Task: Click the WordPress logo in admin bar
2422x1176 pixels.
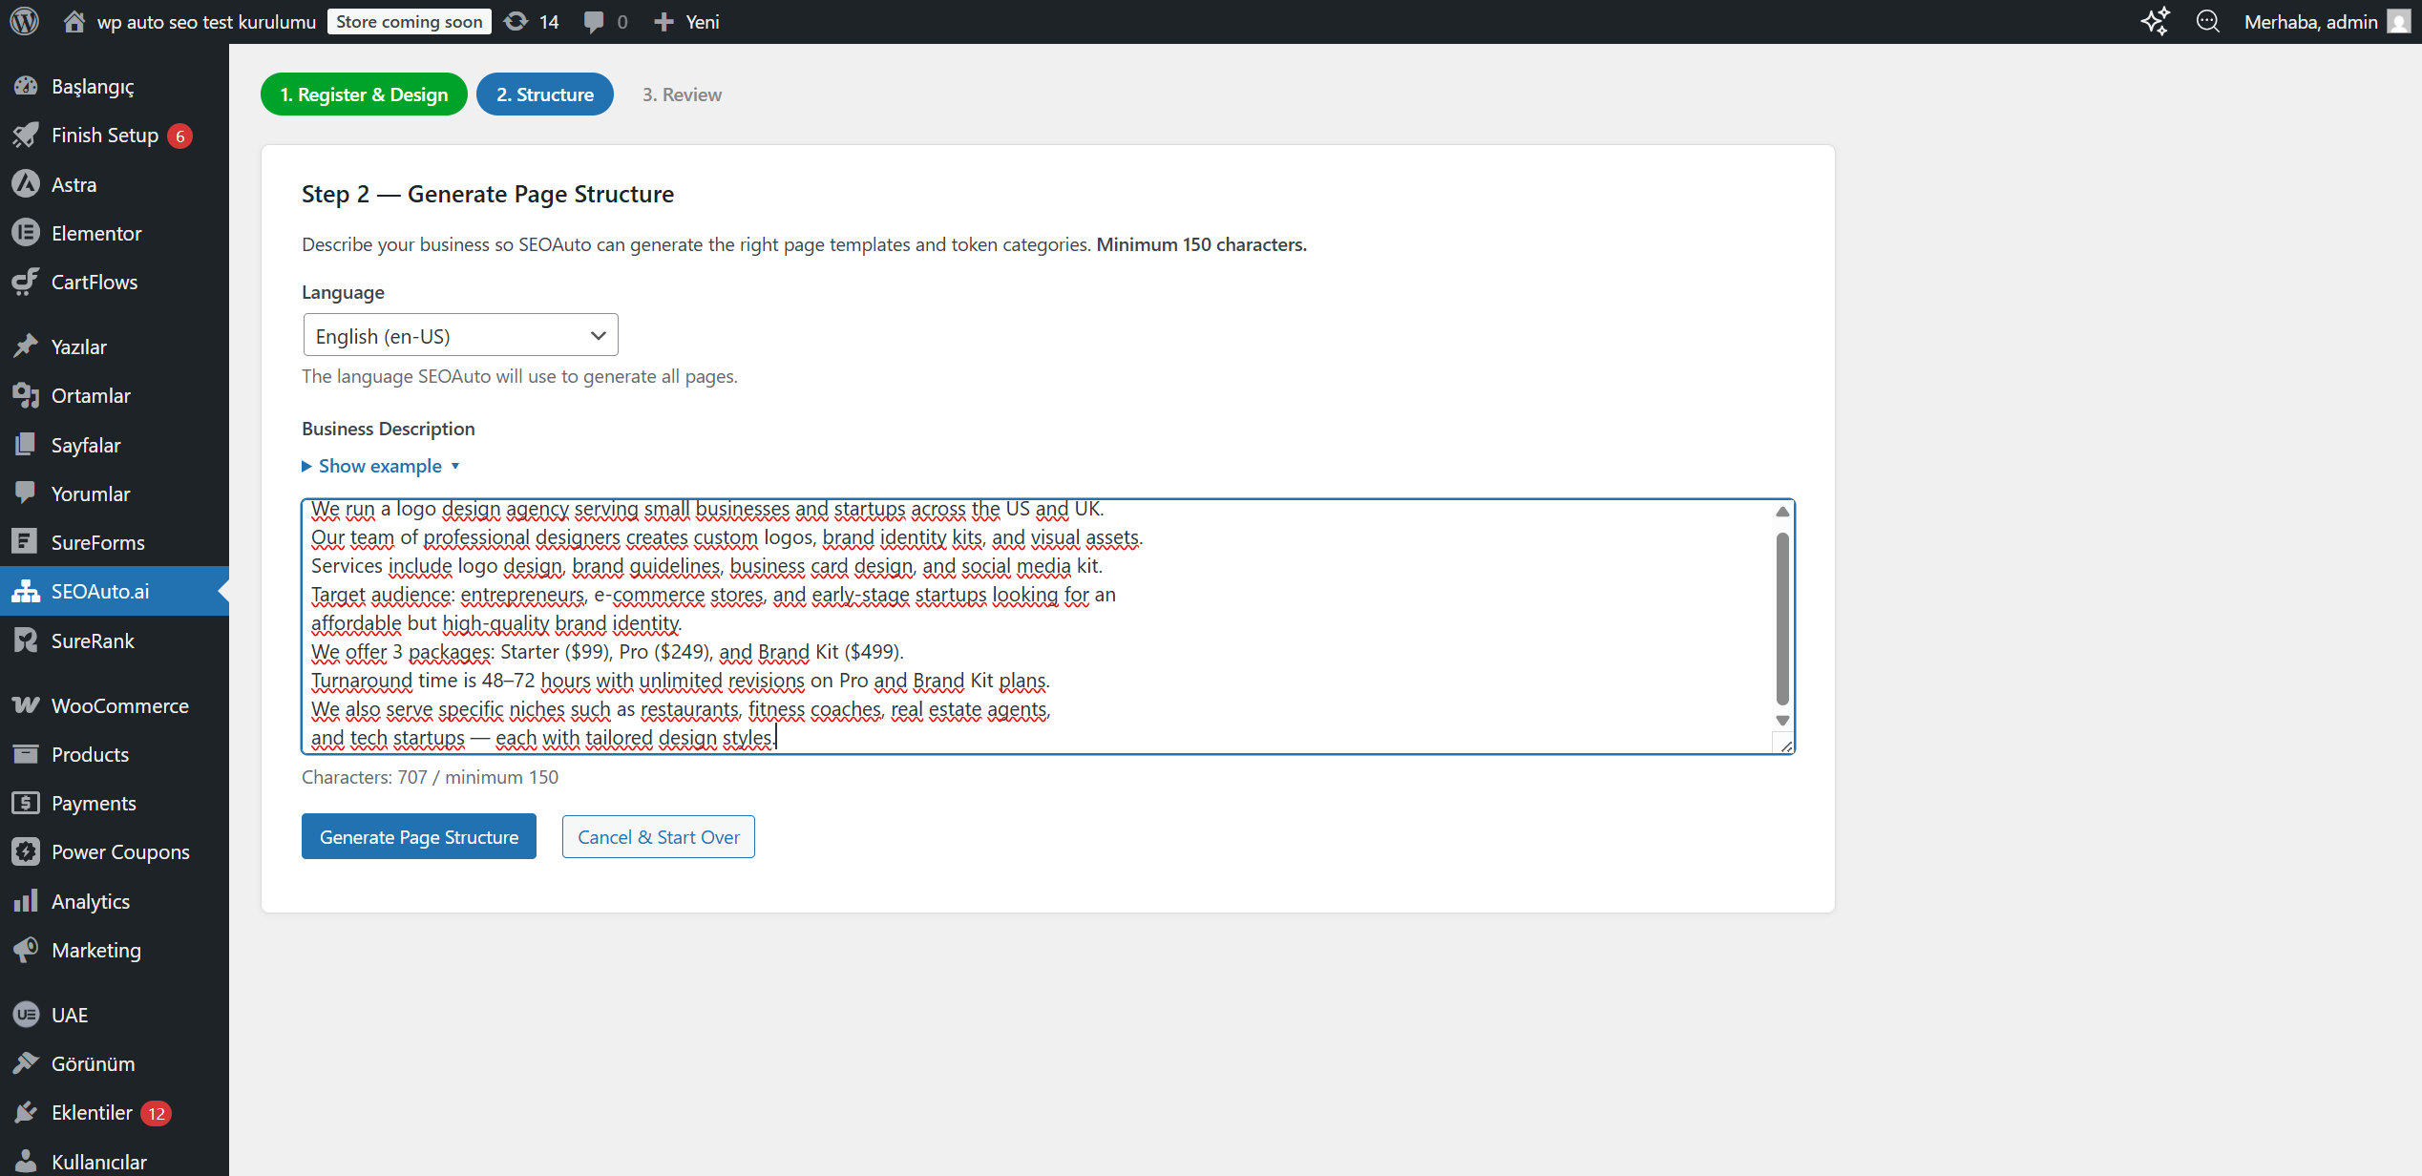Action: [24, 21]
